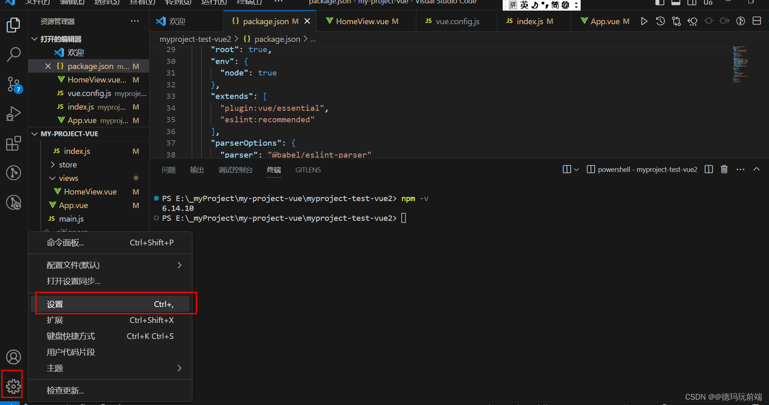Viewport: 769px width, 405px height.
Task: Open Explorer more actions ellipsis
Action: pos(135,21)
